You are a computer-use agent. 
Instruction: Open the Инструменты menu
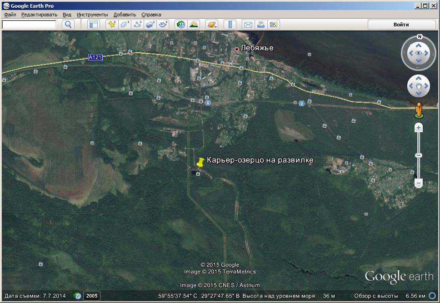point(92,15)
